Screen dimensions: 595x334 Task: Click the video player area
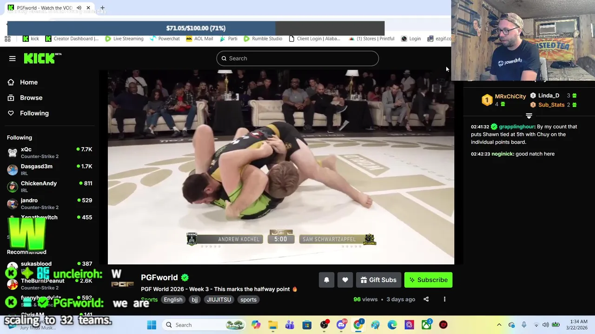click(x=281, y=167)
